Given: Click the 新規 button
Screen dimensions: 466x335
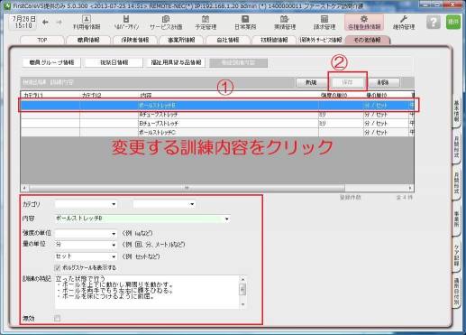Looking at the screenshot, I should point(311,82).
